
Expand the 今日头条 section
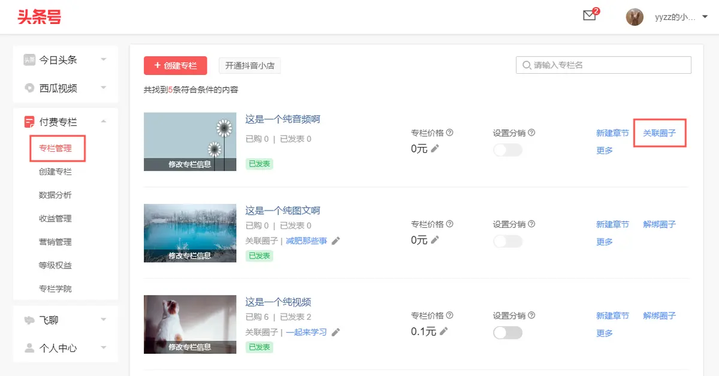coord(103,59)
